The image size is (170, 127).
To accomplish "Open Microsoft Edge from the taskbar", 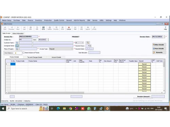I will 58,109.
